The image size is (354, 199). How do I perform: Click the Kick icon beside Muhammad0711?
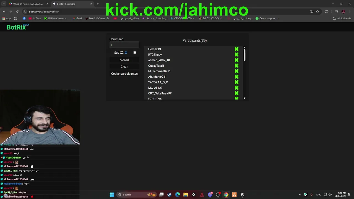tap(236, 71)
